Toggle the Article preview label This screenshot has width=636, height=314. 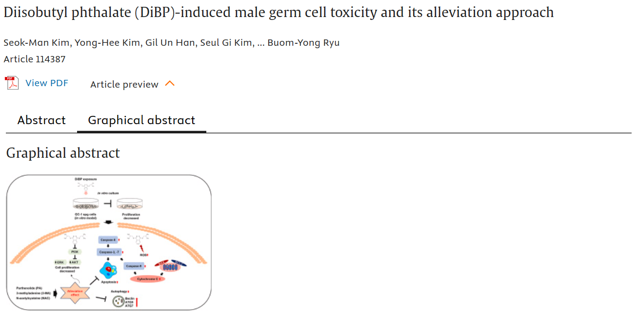pyautogui.click(x=124, y=84)
